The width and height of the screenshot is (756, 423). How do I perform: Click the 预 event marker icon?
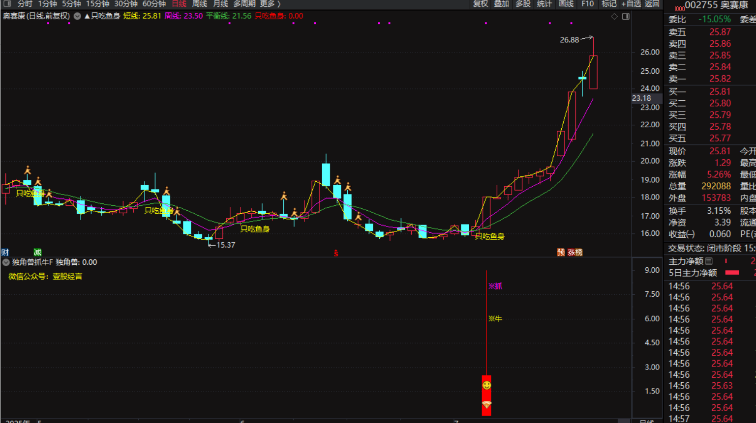click(561, 252)
